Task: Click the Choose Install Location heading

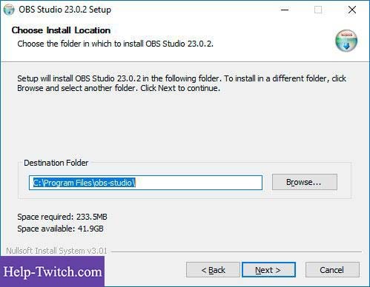Action: (x=61, y=30)
